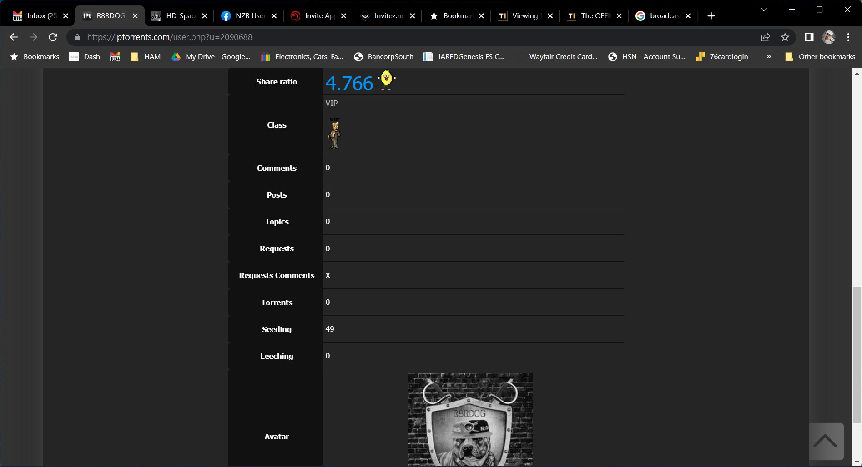Go back to the previous page

coord(14,37)
